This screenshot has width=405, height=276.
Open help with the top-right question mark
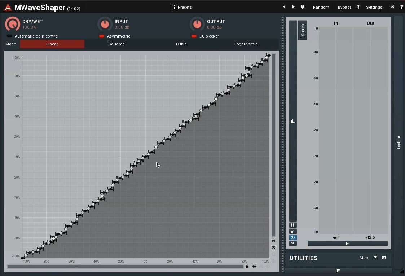coord(401,7)
